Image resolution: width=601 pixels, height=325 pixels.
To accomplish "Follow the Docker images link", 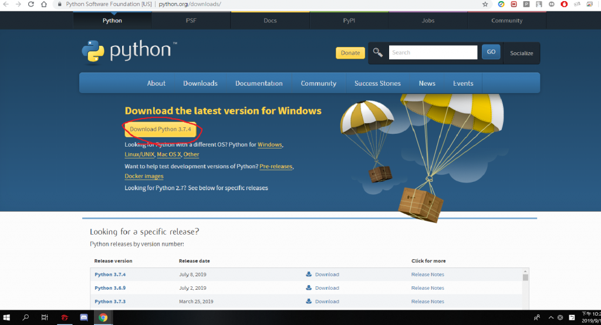I will click(144, 176).
